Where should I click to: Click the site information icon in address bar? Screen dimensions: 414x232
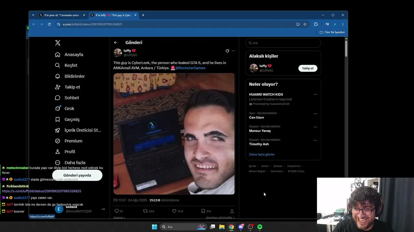pyautogui.click(x=59, y=24)
